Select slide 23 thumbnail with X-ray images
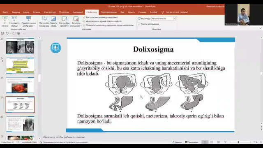This screenshot has width=263, height=148. (x=20, y=46)
